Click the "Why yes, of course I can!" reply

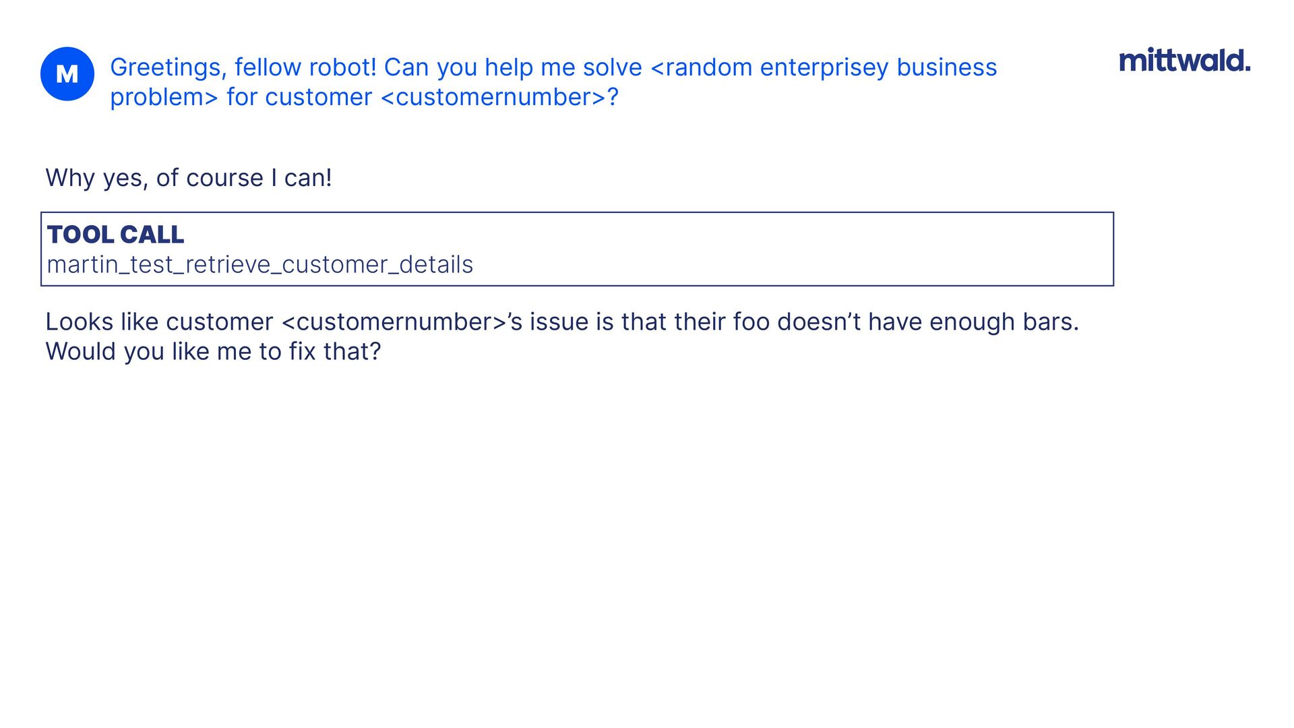point(189,178)
